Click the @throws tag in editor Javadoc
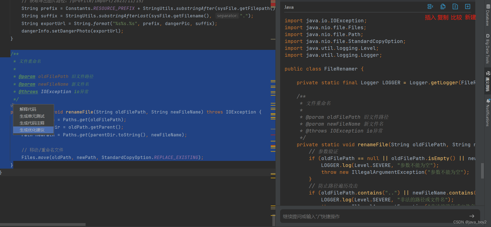The image size is (491, 227). coord(28,92)
